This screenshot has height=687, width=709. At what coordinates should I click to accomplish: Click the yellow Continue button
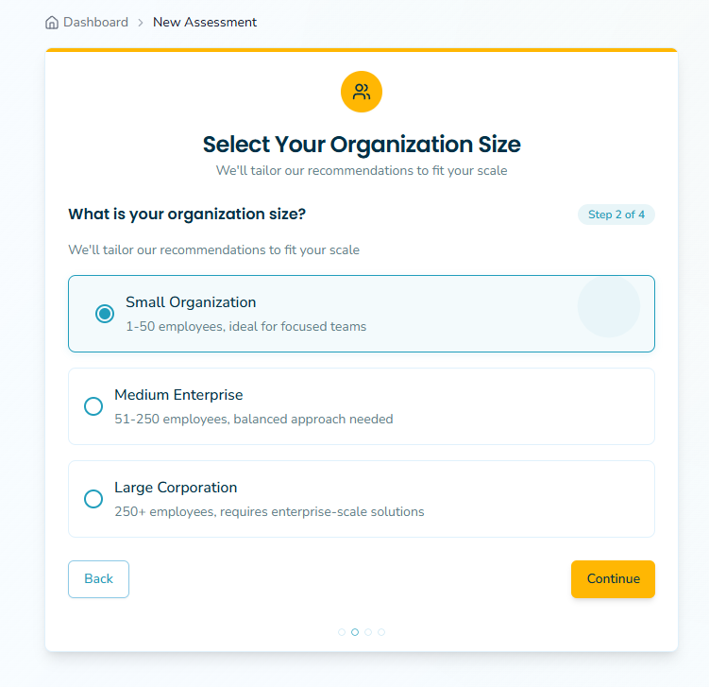(613, 579)
